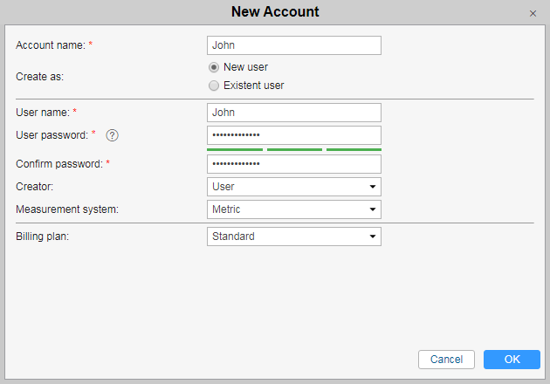Expand the Measurement system dropdown
Image resolution: width=550 pixels, height=384 pixels.
click(294, 209)
